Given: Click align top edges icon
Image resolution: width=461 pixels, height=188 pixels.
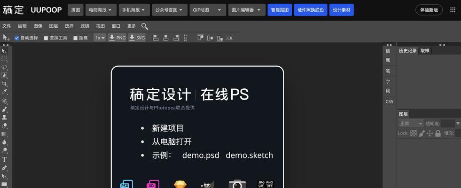Looking at the screenshot, I should point(201,38).
